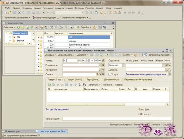Click Заполнить и провести button
This screenshot has height=139, width=184.
(x=159, y=55)
